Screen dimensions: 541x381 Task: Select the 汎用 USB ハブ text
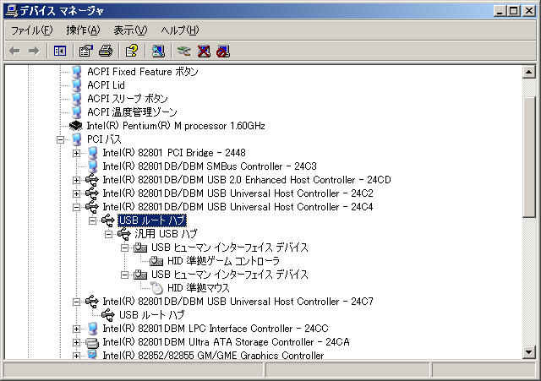[166, 234]
